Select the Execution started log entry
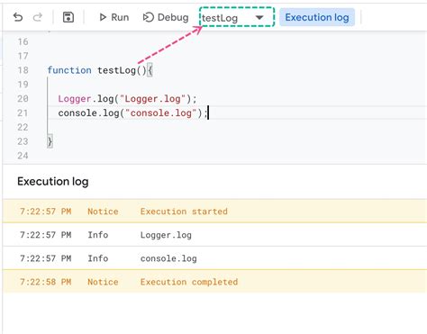 click(x=214, y=212)
